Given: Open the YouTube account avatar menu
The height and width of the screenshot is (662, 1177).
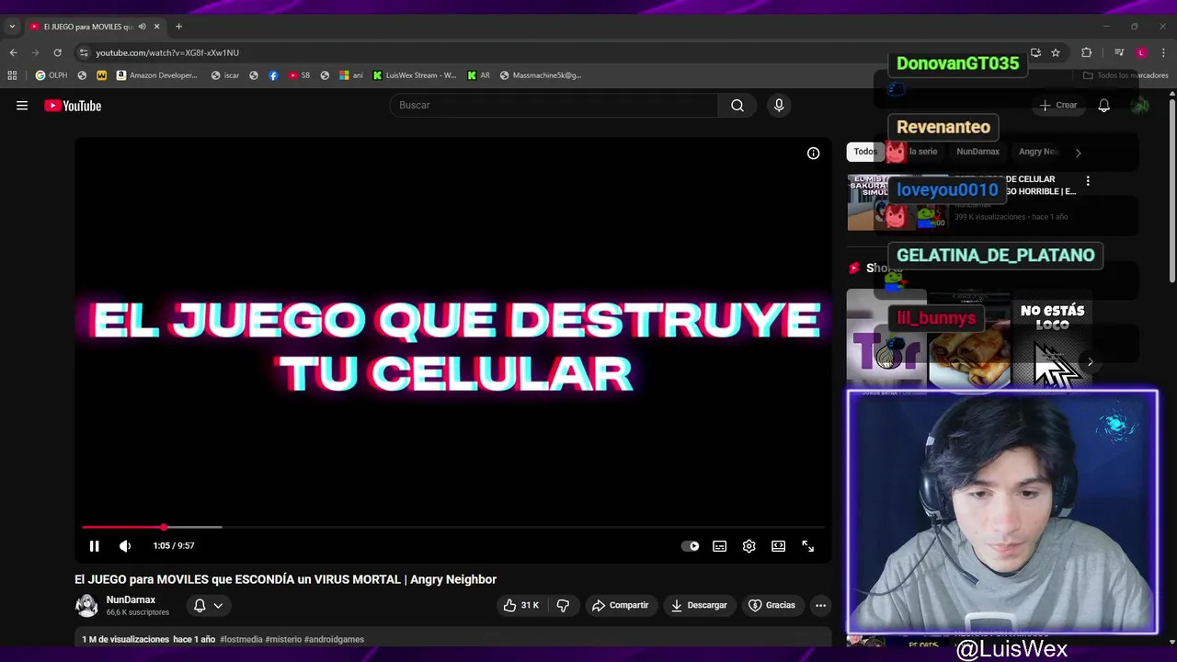Looking at the screenshot, I should tap(1140, 106).
